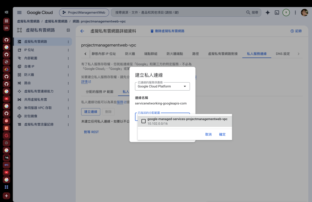Add new item with dock plus button
312x202 pixels.
point(6,196)
